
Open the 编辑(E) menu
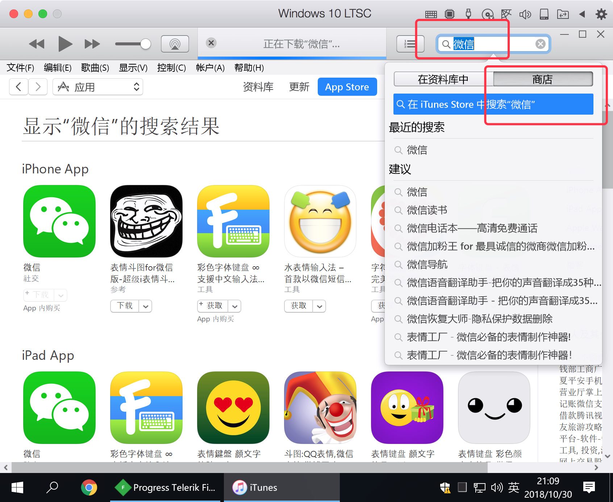tap(58, 68)
